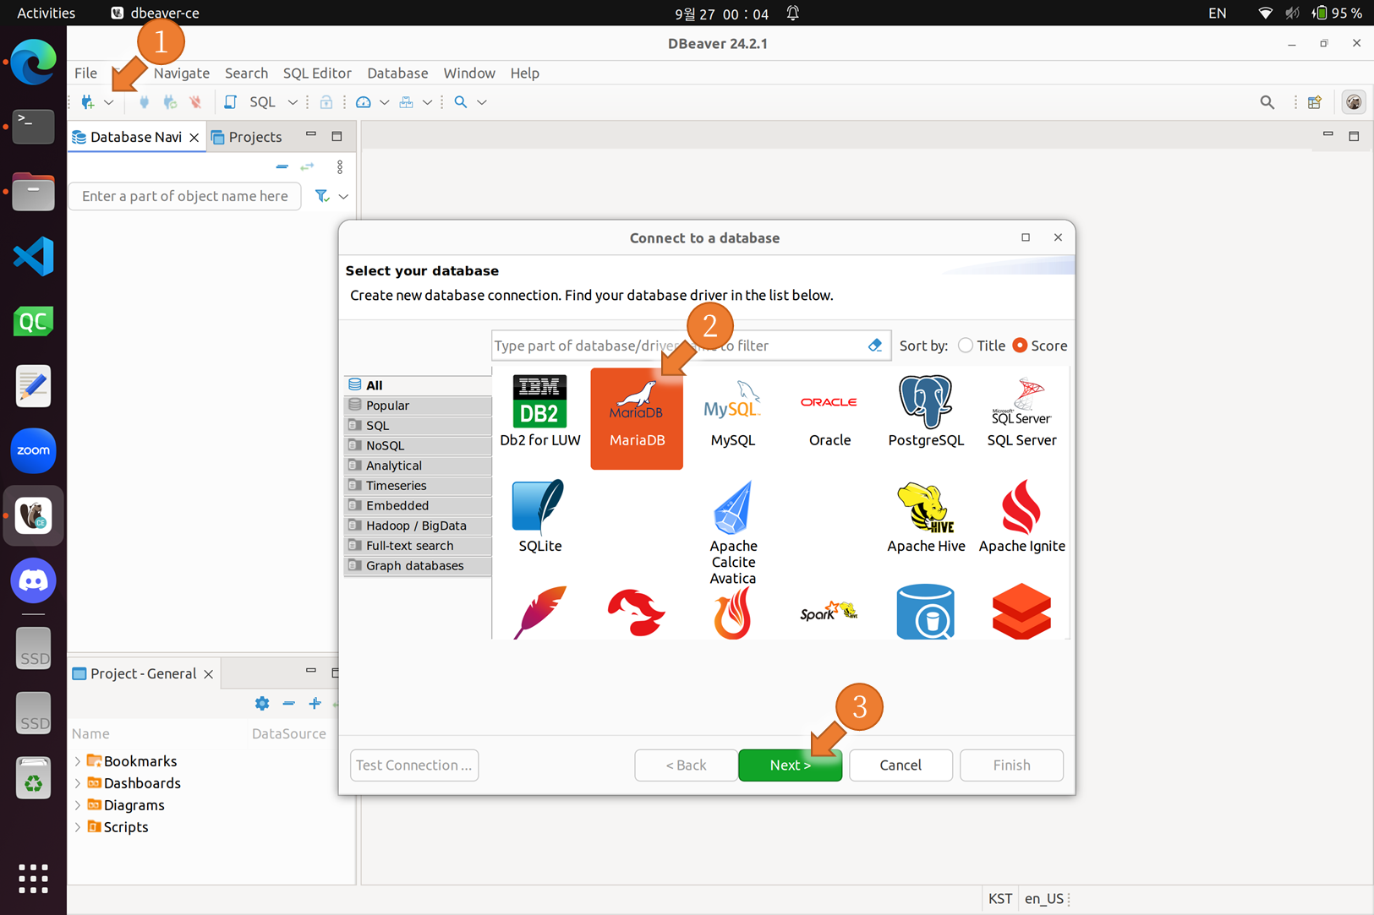
Task: Click the Test Connection button
Action: (414, 765)
